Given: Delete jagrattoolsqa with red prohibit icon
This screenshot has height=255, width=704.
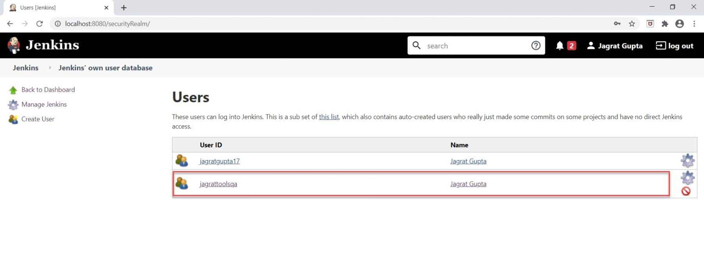Looking at the screenshot, I should click(686, 191).
